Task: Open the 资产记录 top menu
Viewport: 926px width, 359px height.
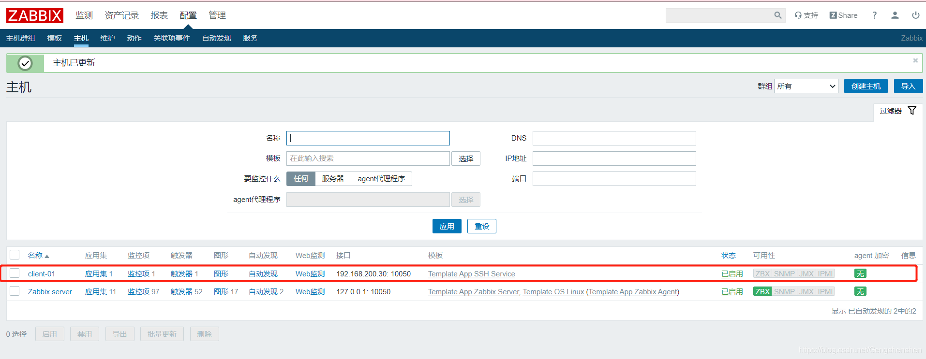Action: (122, 15)
